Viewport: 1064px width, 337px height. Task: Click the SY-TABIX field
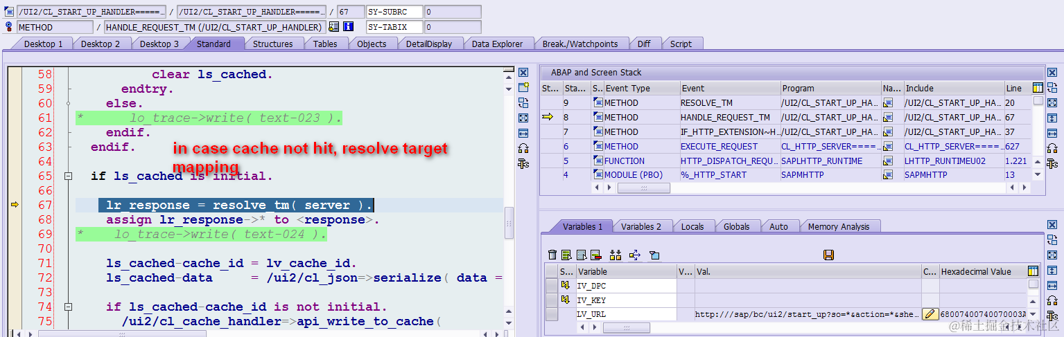(394, 27)
